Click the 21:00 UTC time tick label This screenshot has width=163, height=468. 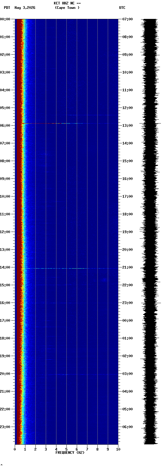tap(128, 267)
